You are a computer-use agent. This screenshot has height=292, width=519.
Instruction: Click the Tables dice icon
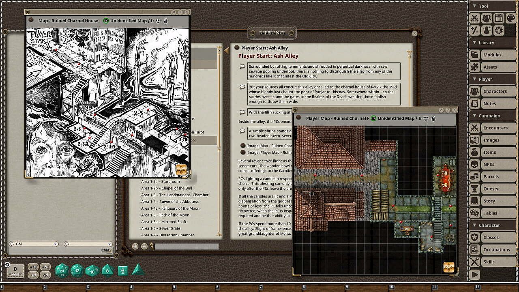tap(475, 213)
